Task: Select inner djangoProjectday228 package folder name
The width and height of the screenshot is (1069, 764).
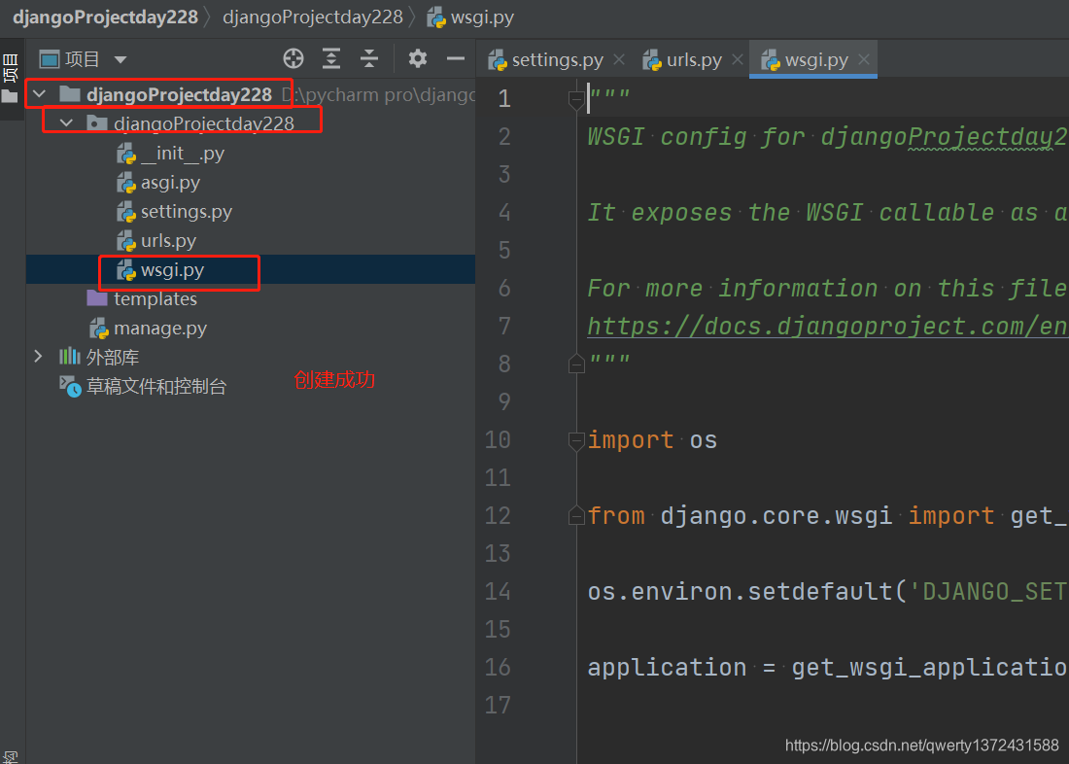Action: [204, 123]
